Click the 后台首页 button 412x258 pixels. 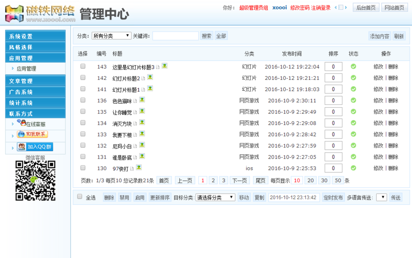click(x=366, y=8)
